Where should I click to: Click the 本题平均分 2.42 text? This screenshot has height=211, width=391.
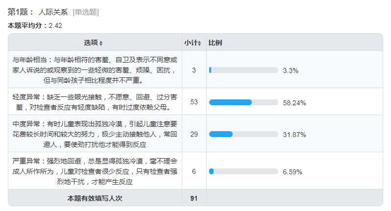point(35,25)
